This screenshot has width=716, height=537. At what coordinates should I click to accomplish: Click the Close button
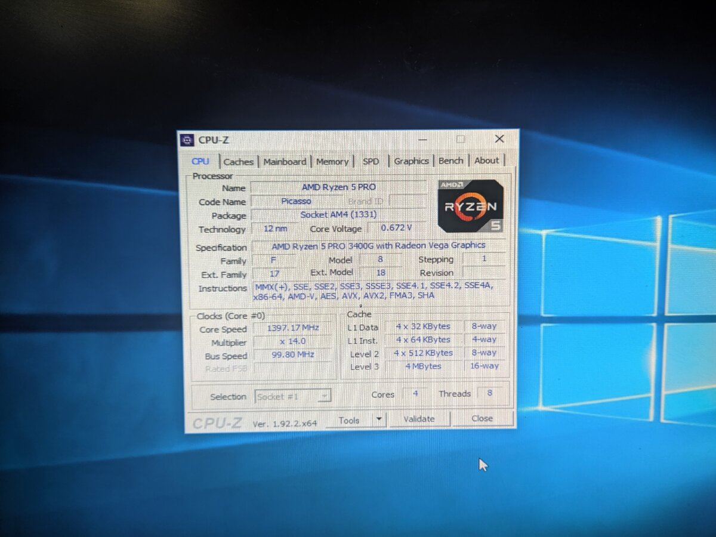pos(482,418)
